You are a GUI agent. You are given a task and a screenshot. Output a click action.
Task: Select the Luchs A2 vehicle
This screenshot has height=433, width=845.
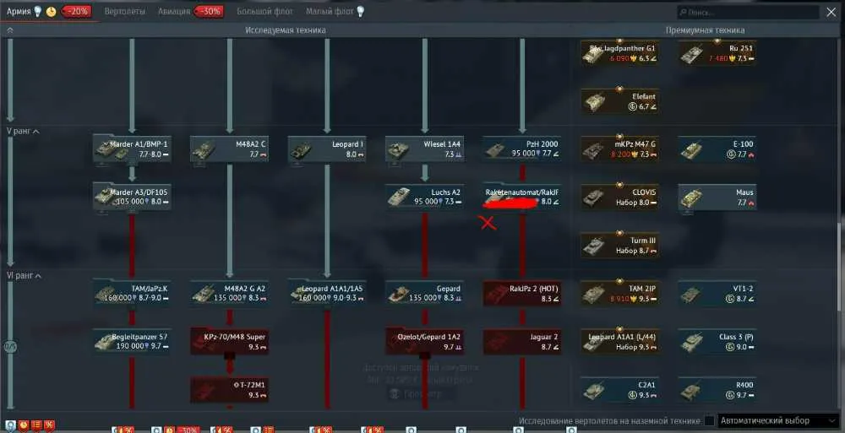[x=425, y=197]
